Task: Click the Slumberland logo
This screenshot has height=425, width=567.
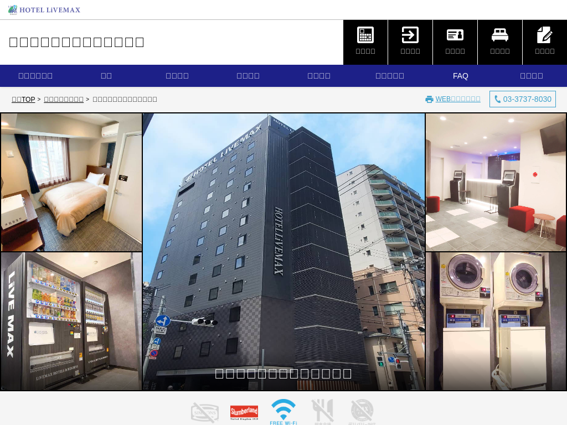Action: [244, 412]
